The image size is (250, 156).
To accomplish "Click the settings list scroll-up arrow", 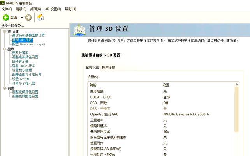I will tap(236, 84).
